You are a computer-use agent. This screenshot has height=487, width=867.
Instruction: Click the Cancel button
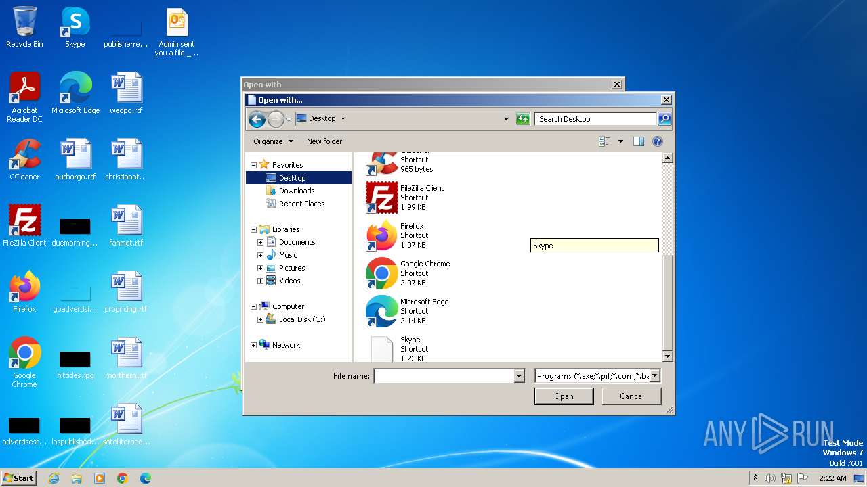632,396
